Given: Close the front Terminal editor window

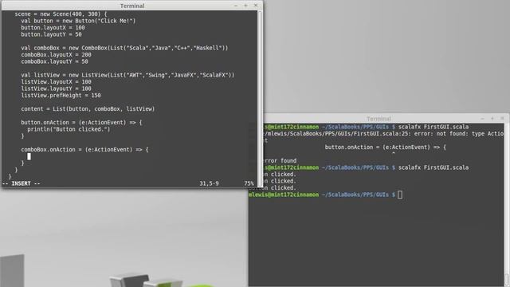Looking at the screenshot, I should coord(256,6).
